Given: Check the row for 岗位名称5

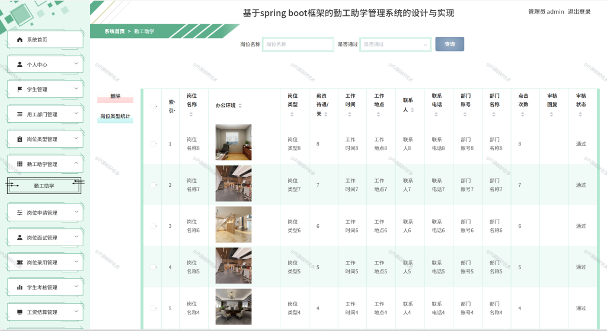Looking at the screenshot, I should [x=154, y=267].
